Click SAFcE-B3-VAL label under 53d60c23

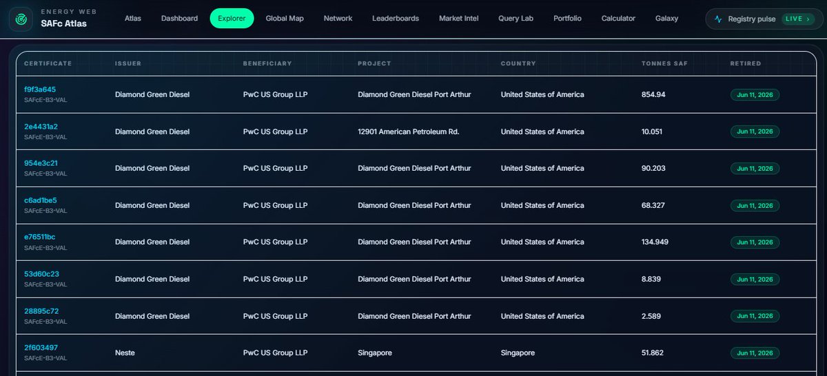[45, 284]
